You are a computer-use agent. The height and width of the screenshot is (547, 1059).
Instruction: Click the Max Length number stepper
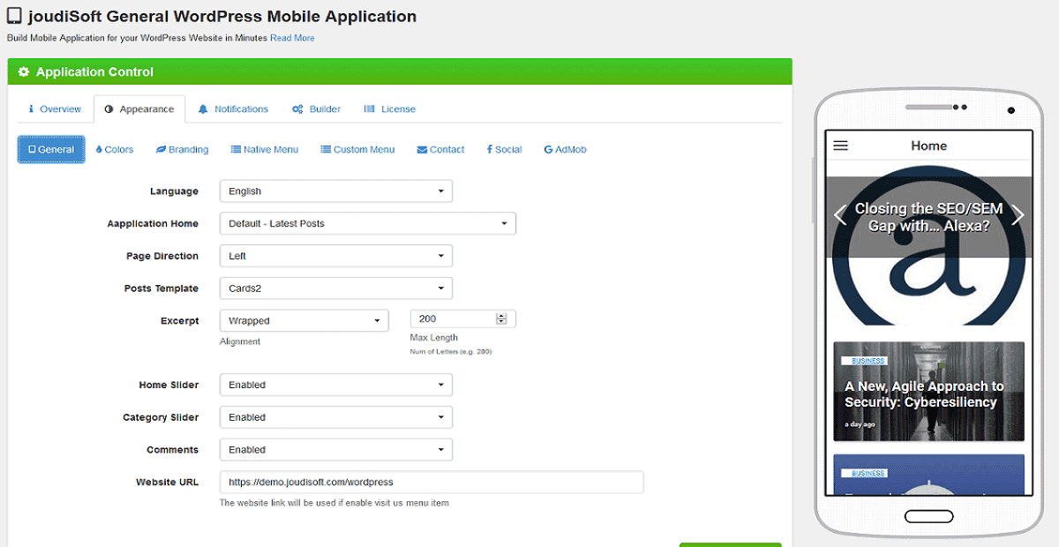coord(501,319)
